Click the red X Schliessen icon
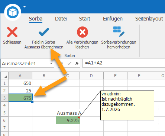Viewport: 165px width, 136px height. (12, 32)
